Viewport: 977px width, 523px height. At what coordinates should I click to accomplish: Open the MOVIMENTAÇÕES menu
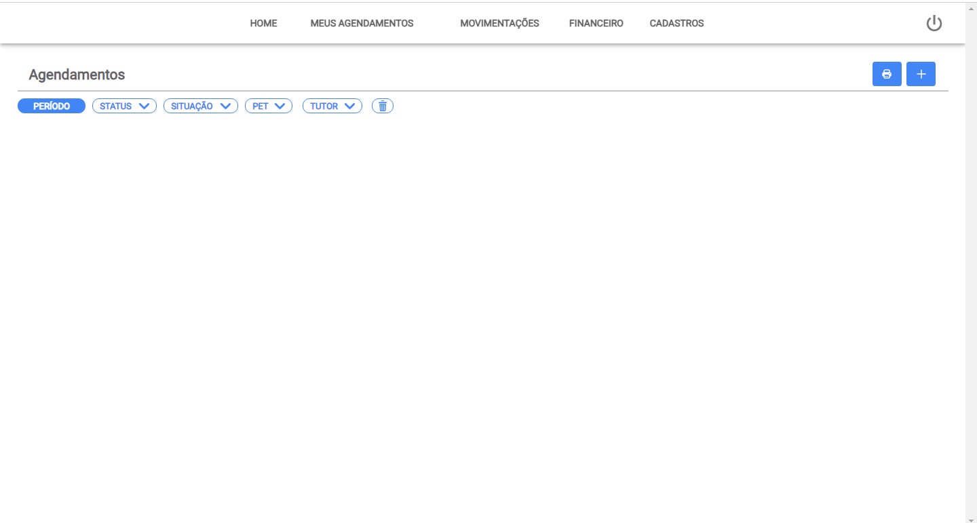499,23
